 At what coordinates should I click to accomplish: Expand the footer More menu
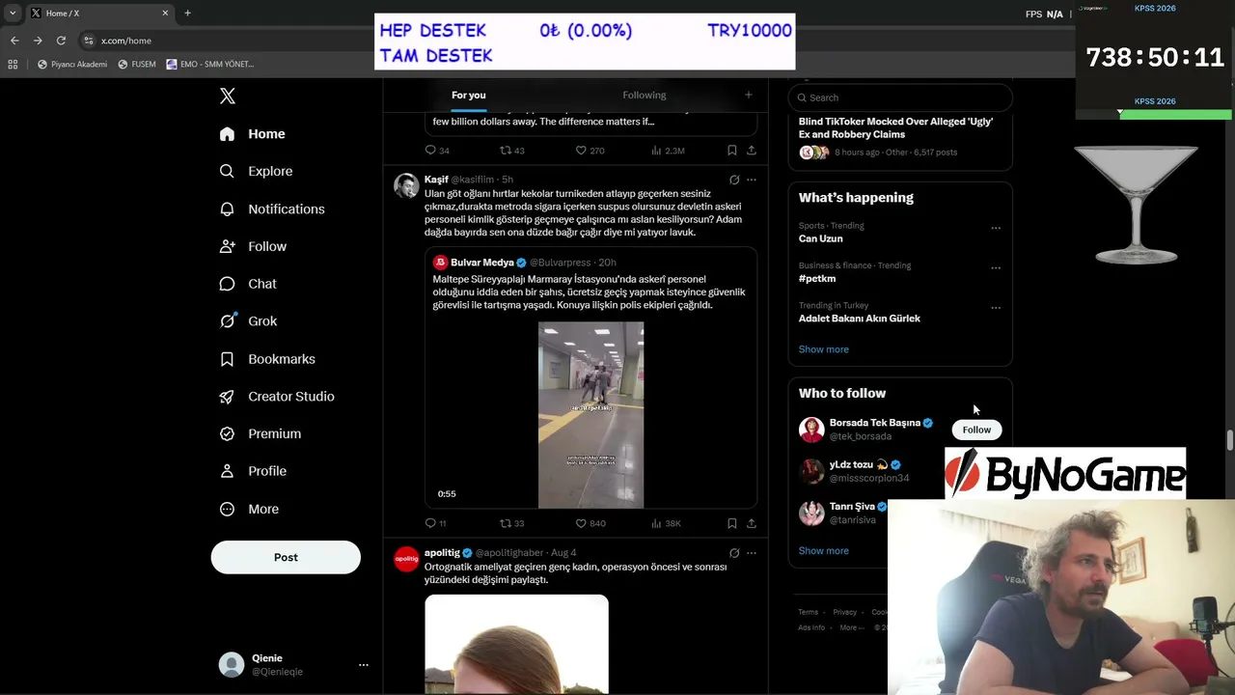pos(851,627)
